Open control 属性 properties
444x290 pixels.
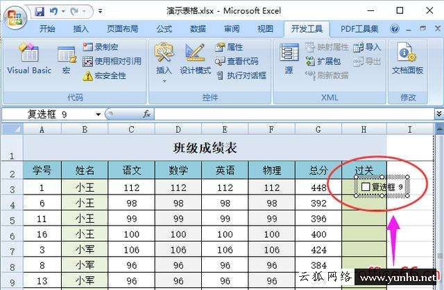[x=229, y=47]
